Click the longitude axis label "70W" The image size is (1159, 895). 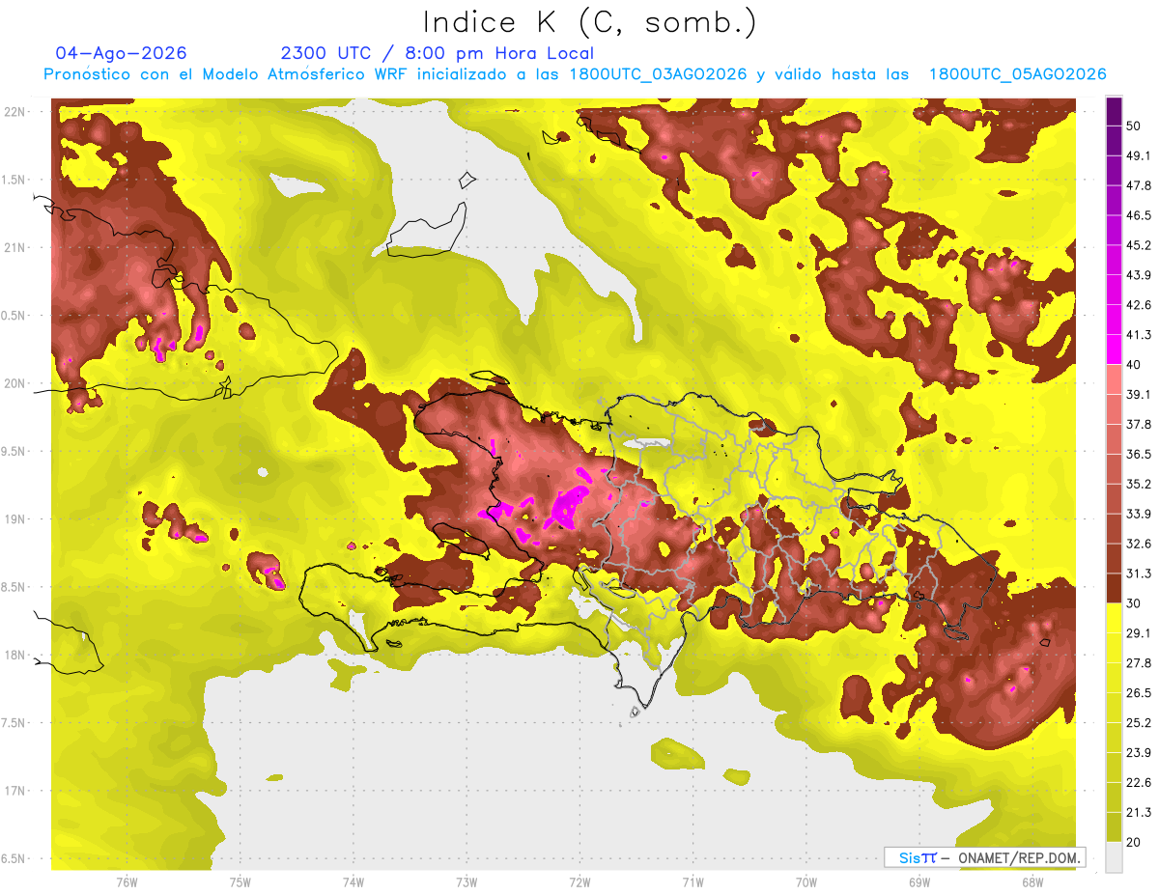pyautogui.click(x=806, y=882)
